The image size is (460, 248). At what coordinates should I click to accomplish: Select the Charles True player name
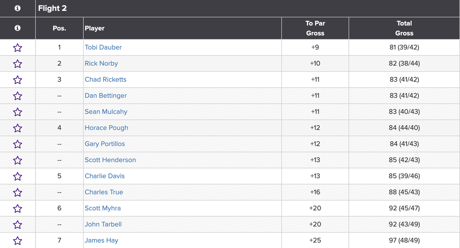[104, 192]
